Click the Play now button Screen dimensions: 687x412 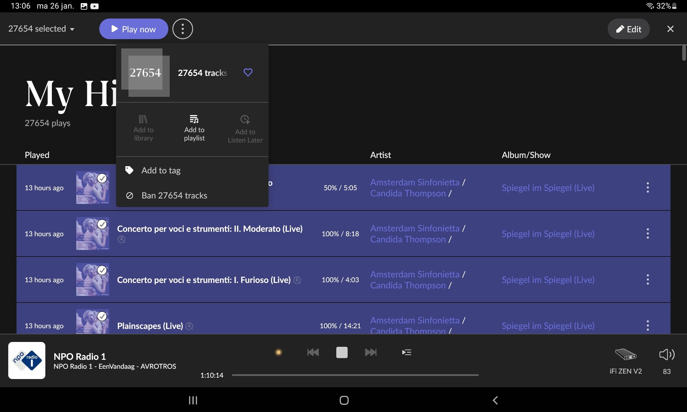point(134,29)
